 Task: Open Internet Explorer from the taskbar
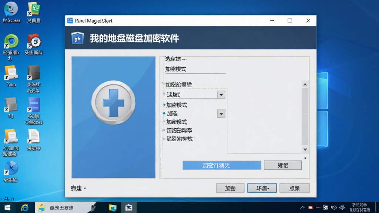[24, 208]
